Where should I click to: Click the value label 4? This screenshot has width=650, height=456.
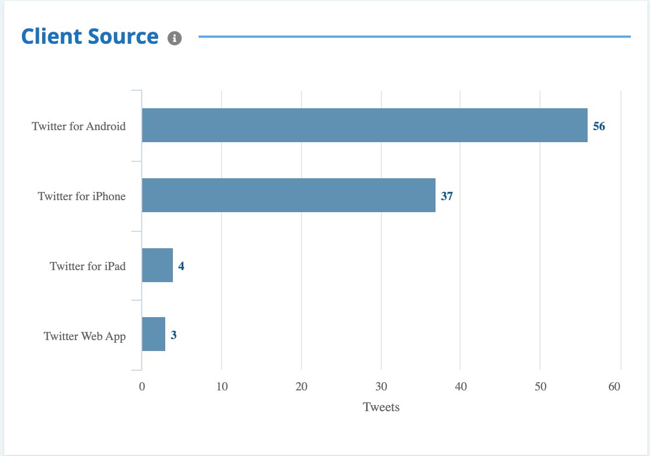[x=182, y=266]
